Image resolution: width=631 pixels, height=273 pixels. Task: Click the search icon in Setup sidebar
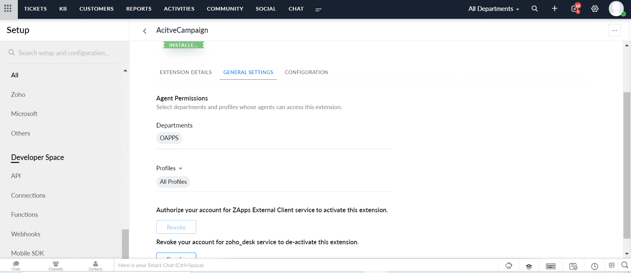point(12,52)
